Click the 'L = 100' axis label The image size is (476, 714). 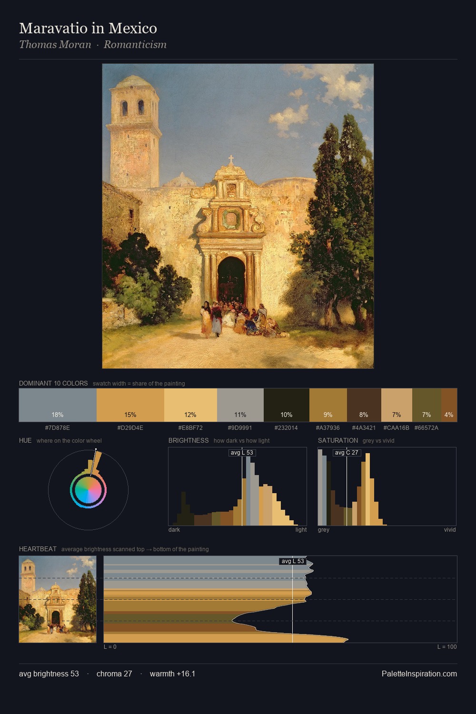(447, 647)
